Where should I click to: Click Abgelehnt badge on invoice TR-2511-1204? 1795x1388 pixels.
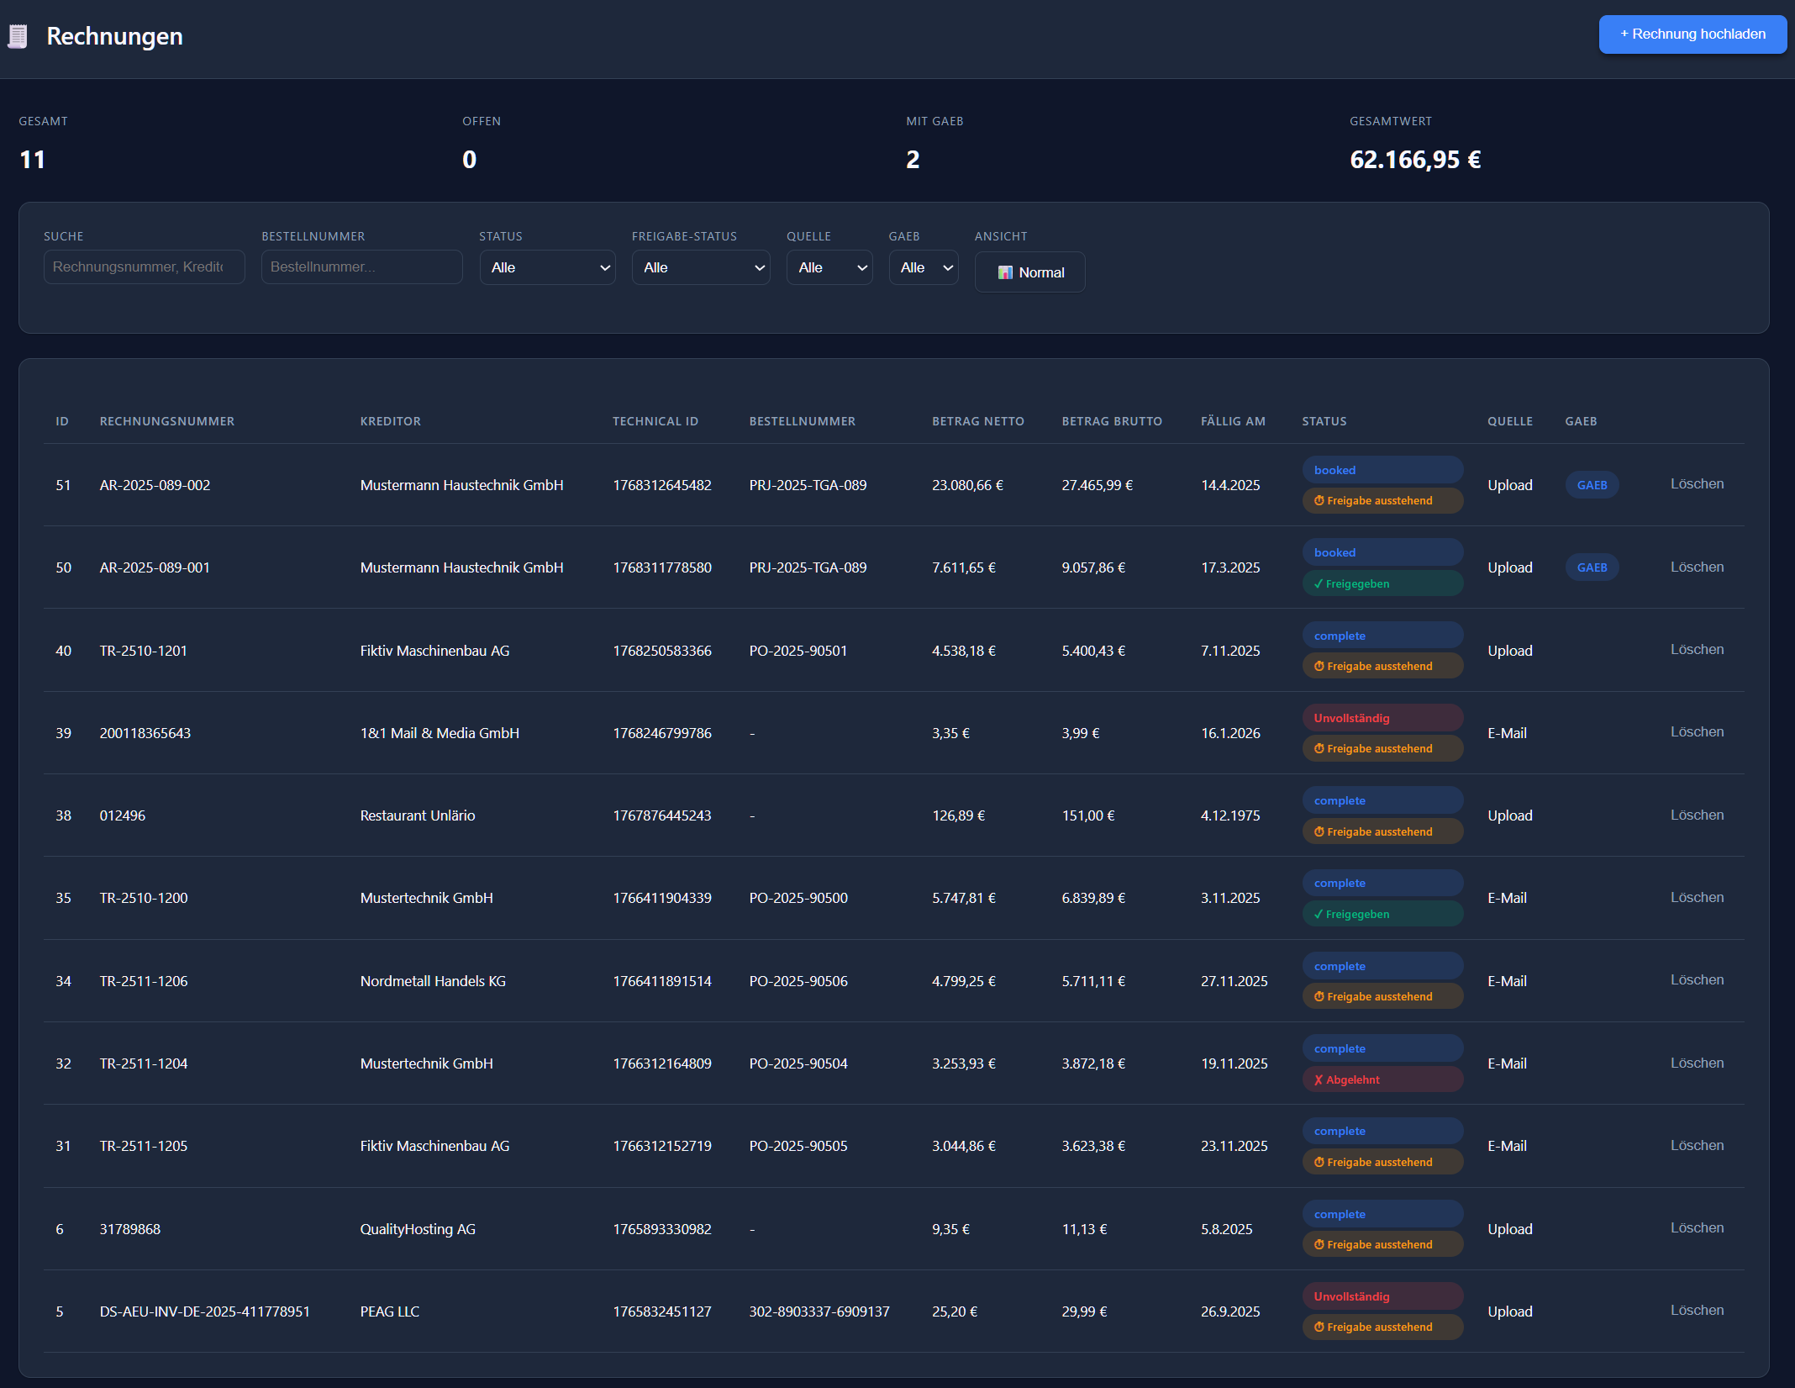point(1381,1079)
